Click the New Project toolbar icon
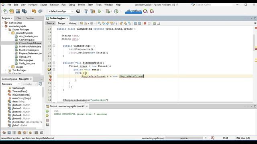This screenshot has width=257, height=144. 12,11
